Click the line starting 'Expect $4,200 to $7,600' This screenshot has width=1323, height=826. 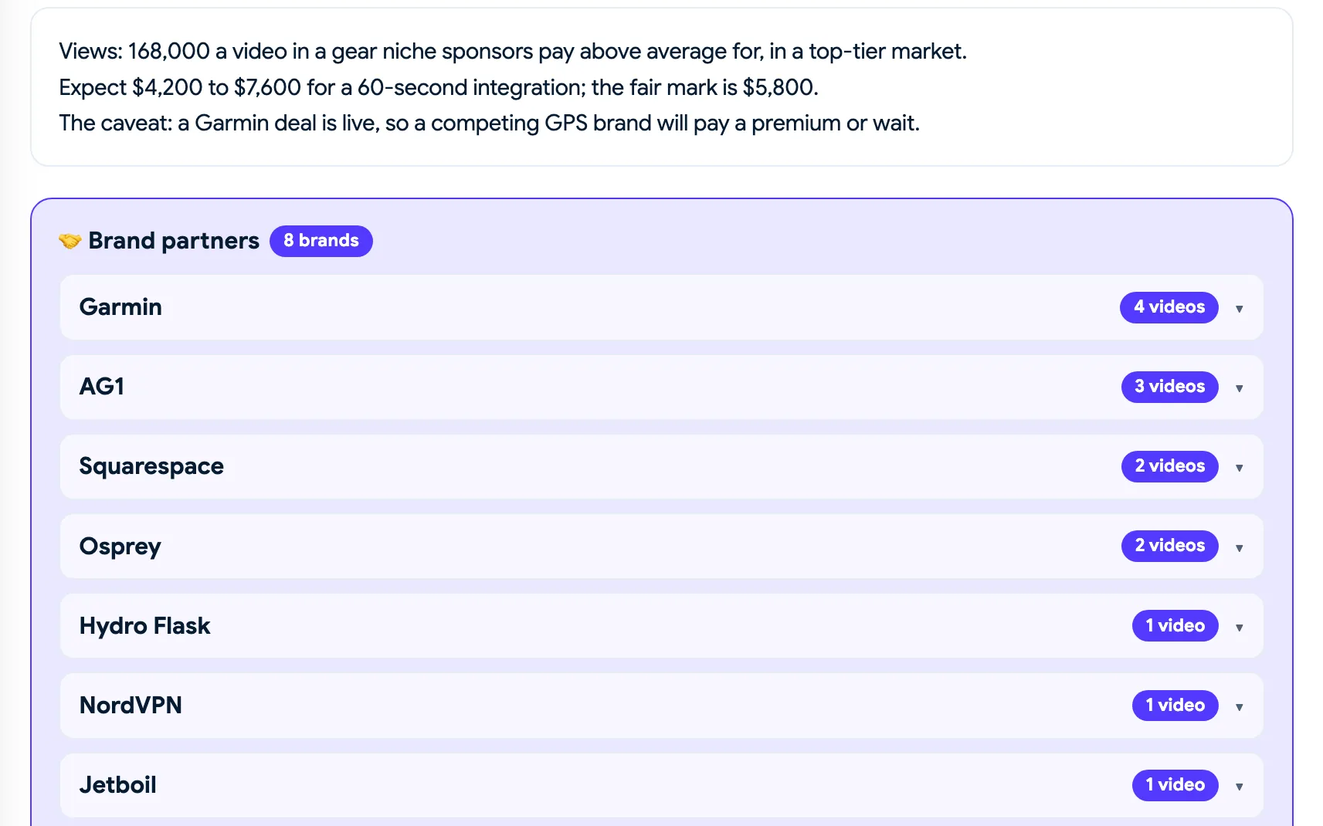click(439, 87)
